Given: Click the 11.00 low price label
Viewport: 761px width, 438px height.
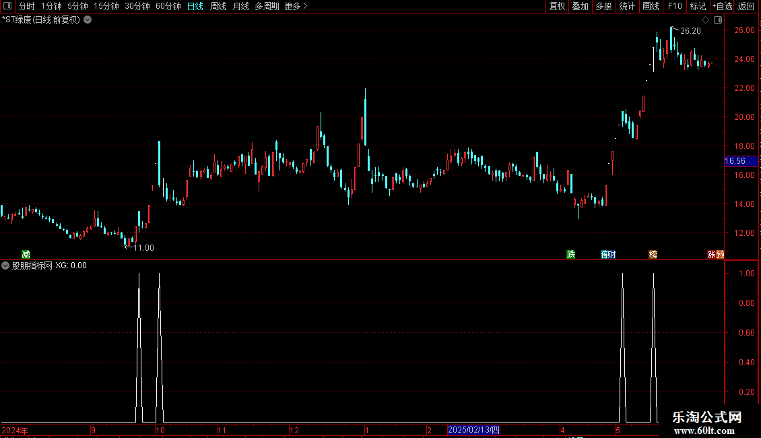Looking at the screenshot, I should (x=143, y=248).
